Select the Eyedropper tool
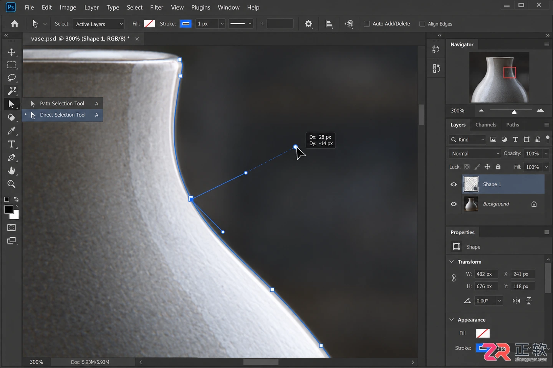The width and height of the screenshot is (553, 368). (12, 131)
